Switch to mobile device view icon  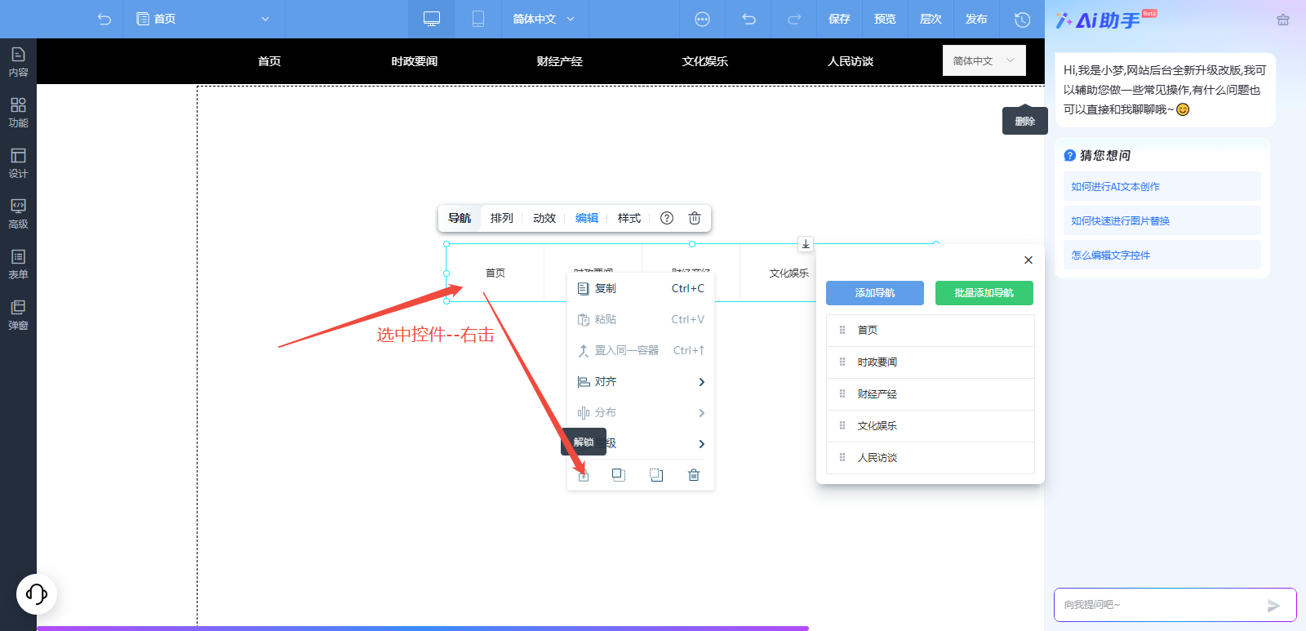pyautogui.click(x=478, y=19)
